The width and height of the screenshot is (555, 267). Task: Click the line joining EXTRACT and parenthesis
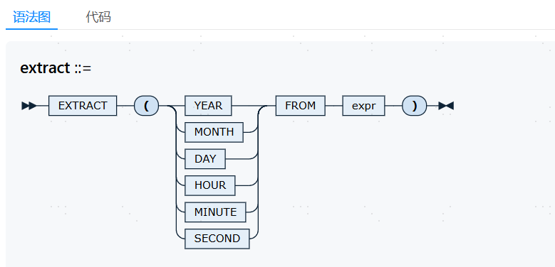click(125, 106)
